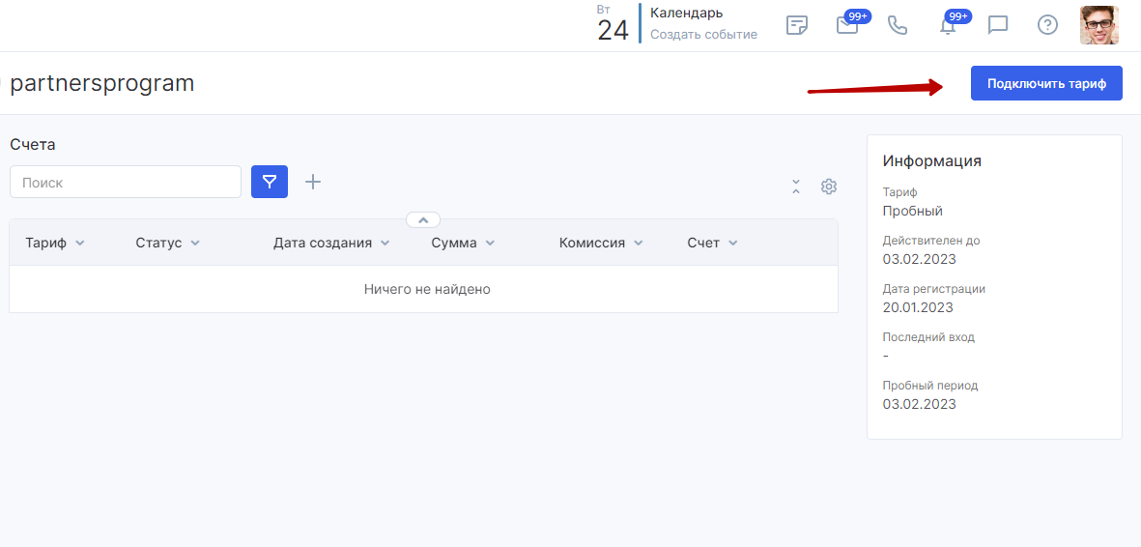Open table settings gear icon
The height and width of the screenshot is (547, 1141).
pyautogui.click(x=828, y=187)
